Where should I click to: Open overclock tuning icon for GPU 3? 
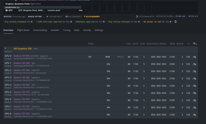coord(194,79)
